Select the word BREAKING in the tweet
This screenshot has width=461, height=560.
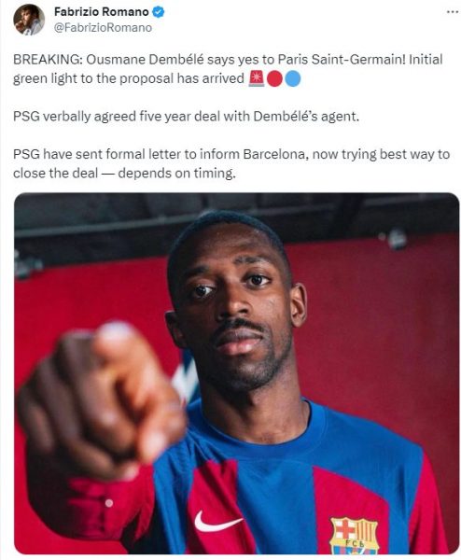pyautogui.click(x=48, y=60)
